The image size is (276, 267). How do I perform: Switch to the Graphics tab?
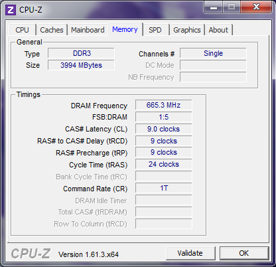(x=187, y=30)
